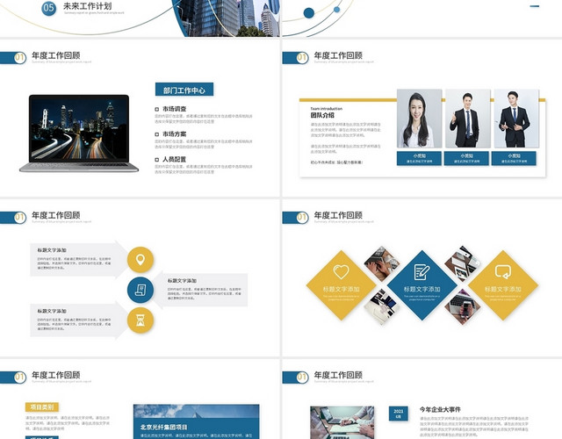Click 年度工作回顾 title on the team introduction slide
The height and width of the screenshot is (439, 562).
(338, 55)
